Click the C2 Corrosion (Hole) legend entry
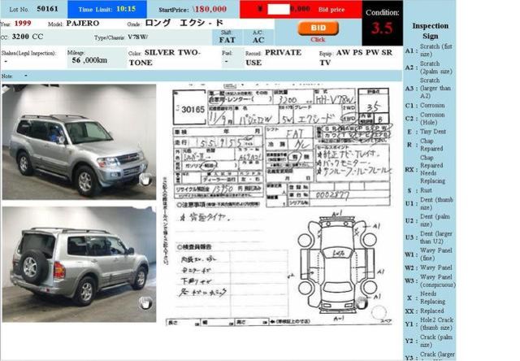This screenshot has height=361, width=520. pos(425,119)
